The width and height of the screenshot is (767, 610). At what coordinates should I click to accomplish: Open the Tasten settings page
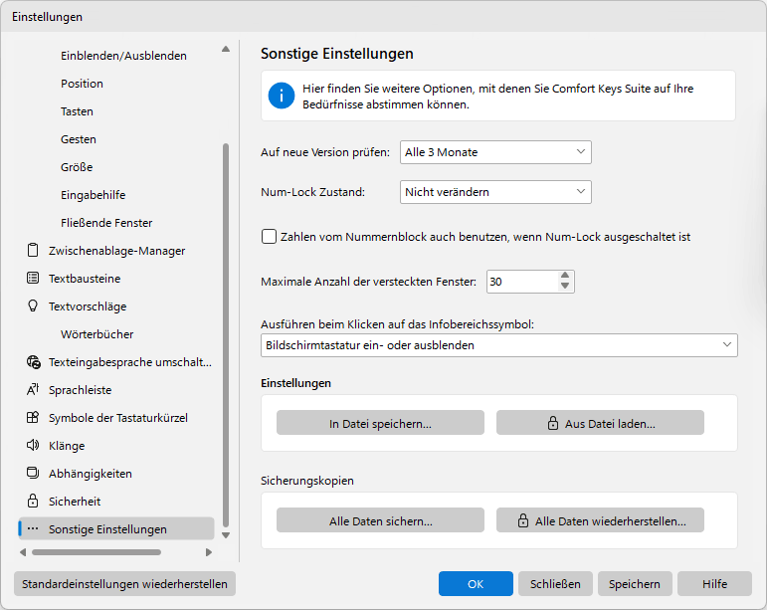[77, 111]
